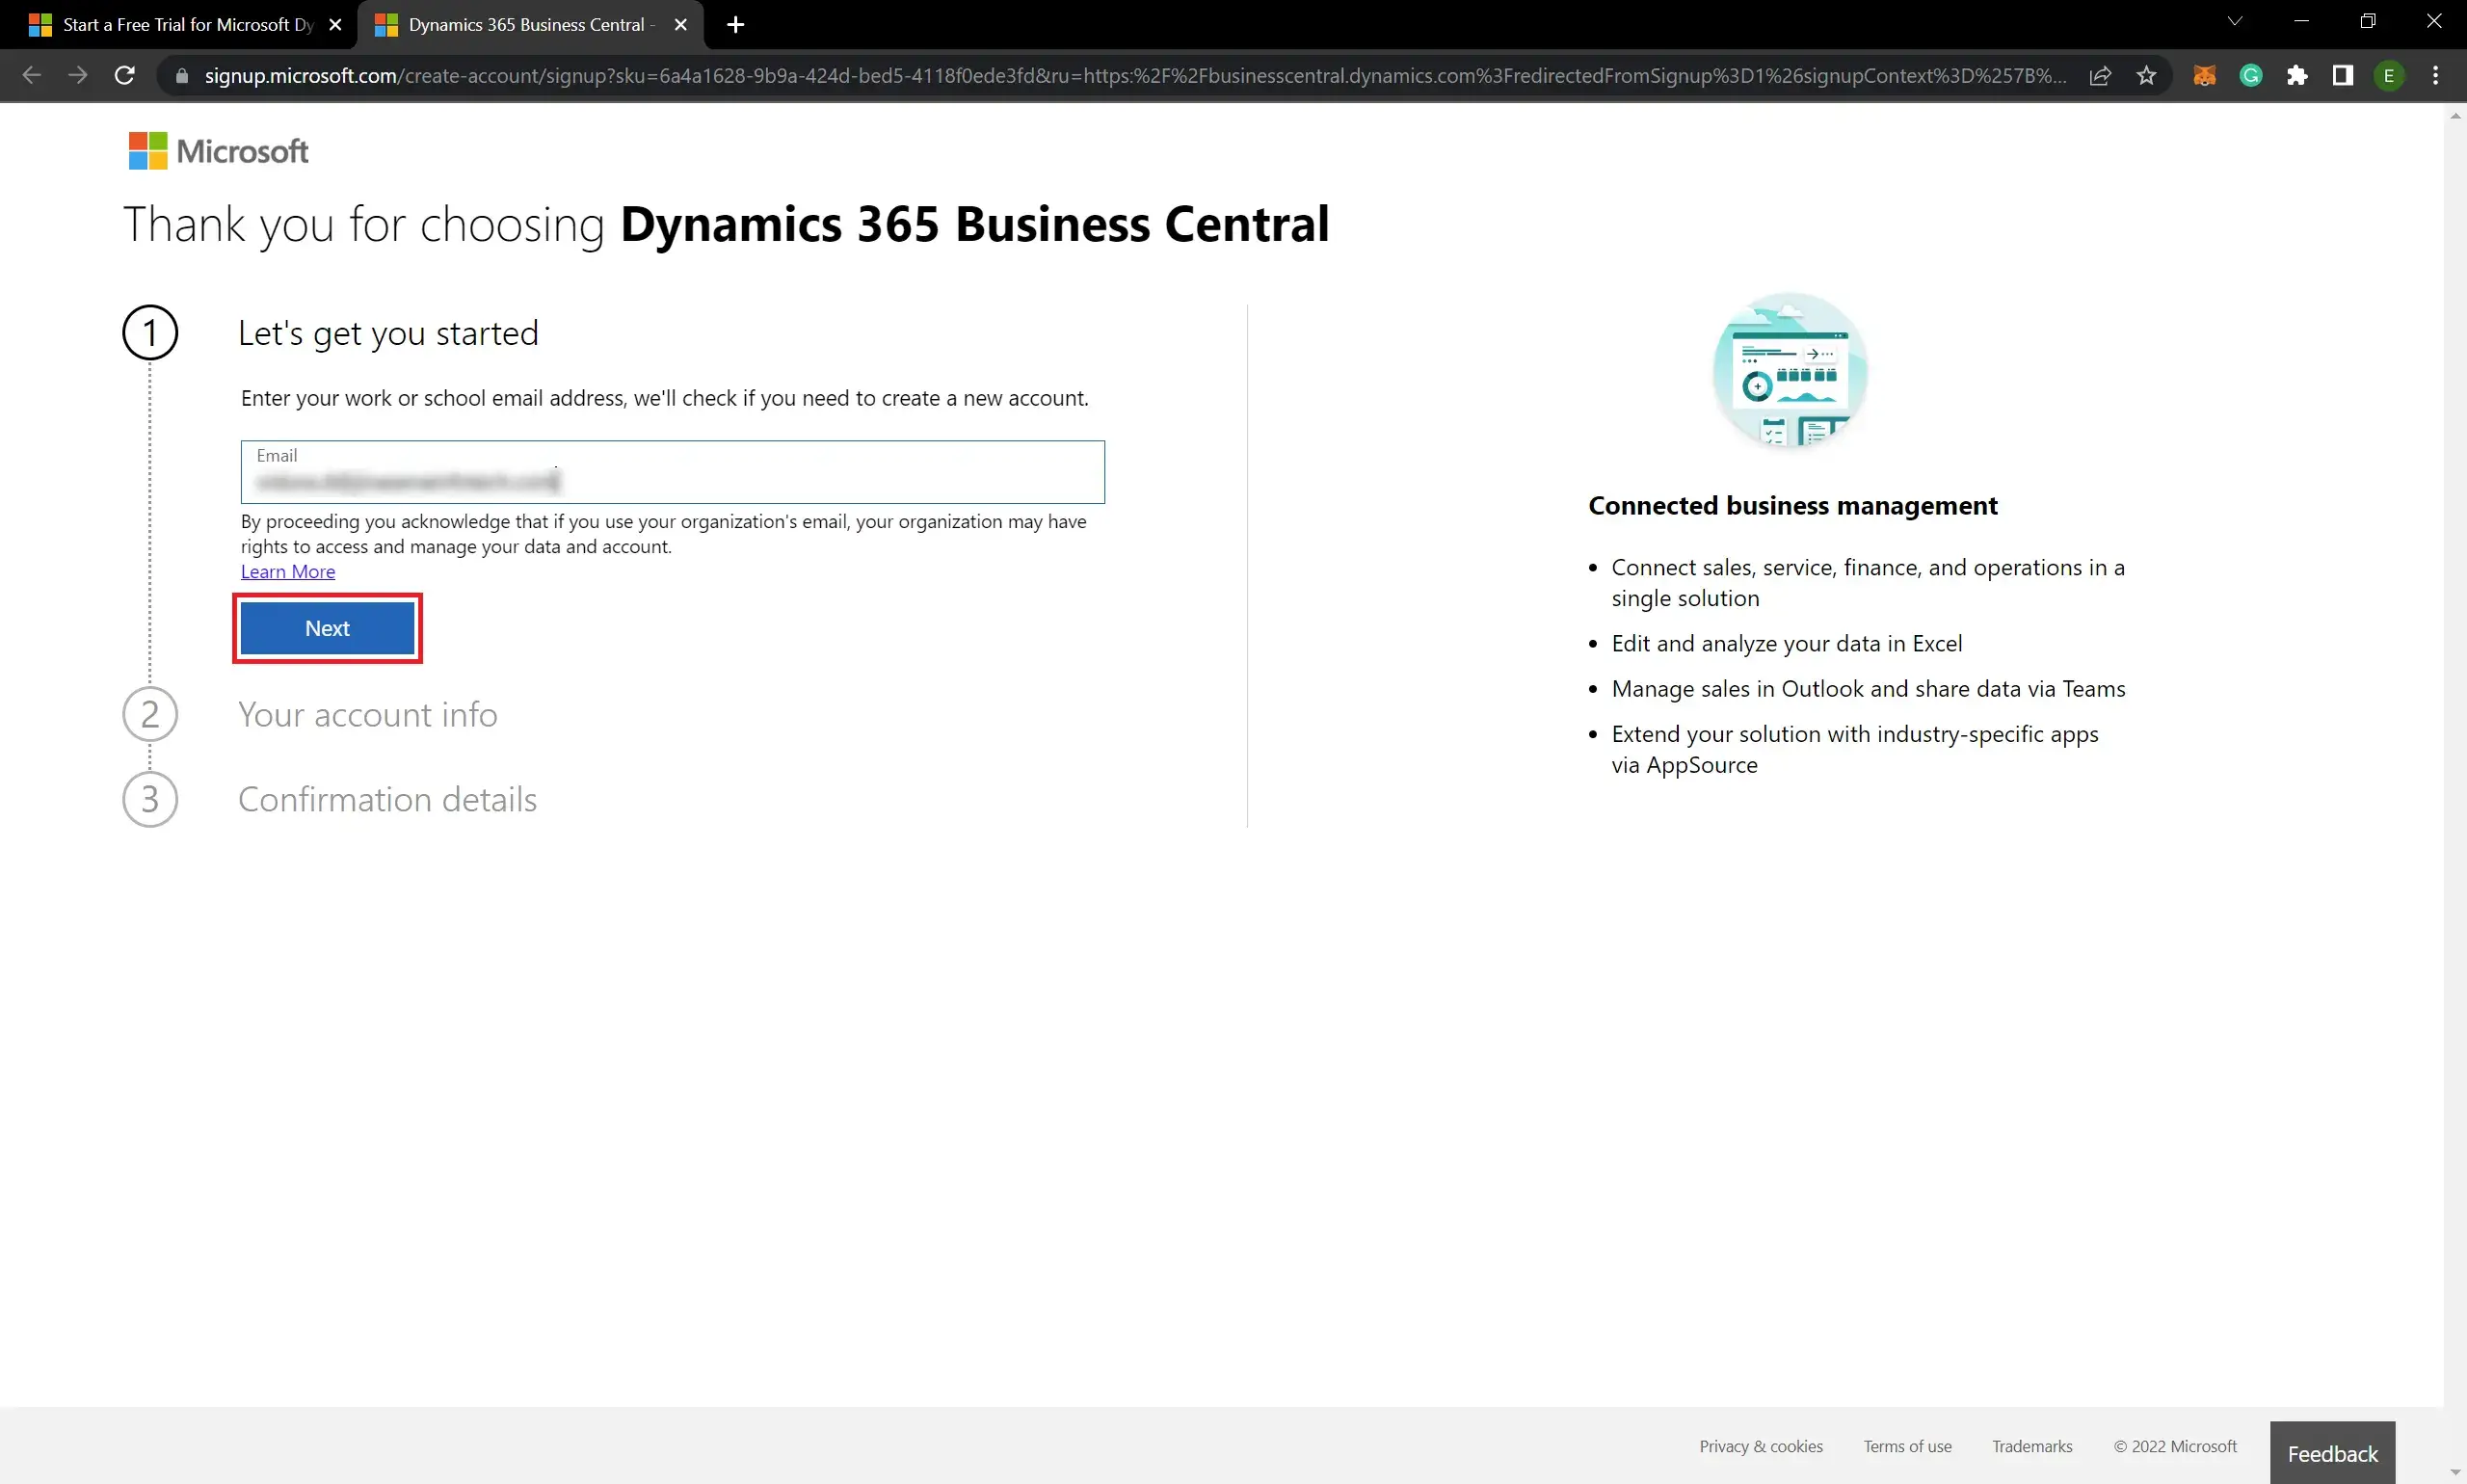
Task: Click the browser back arrow
Action: point(31,75)
